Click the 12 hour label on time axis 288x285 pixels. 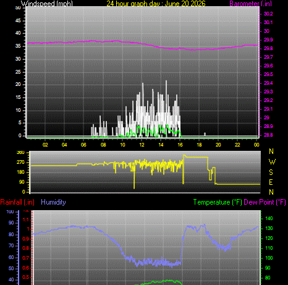142,145
